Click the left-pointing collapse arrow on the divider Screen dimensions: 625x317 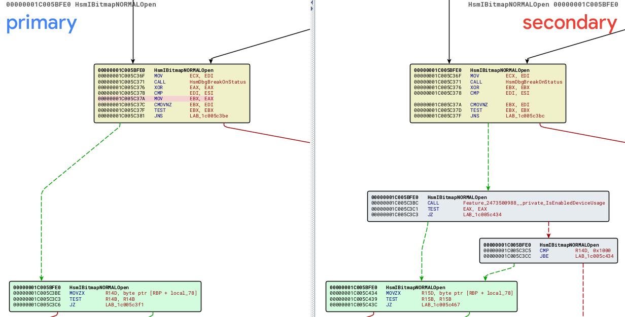312,3
